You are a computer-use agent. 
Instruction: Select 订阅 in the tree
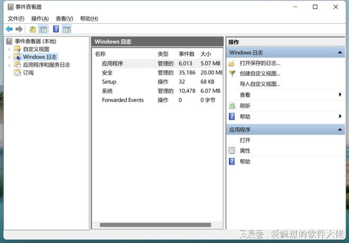(x=28, y=73)
